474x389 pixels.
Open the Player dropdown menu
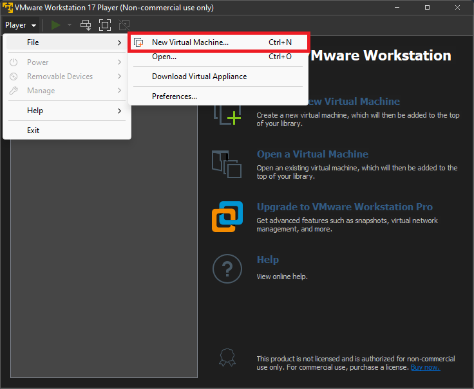pos(21,25)
